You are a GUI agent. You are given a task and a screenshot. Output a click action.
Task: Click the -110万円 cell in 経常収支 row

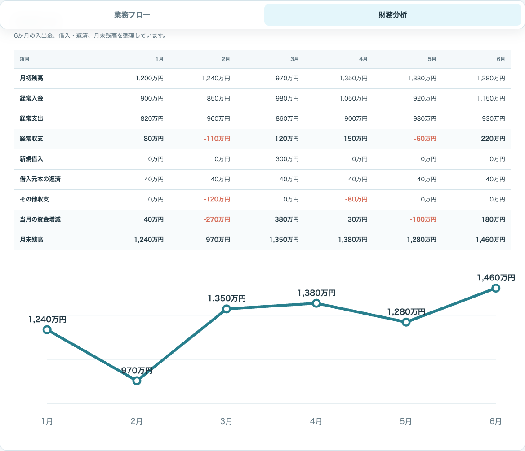(217, 139)
